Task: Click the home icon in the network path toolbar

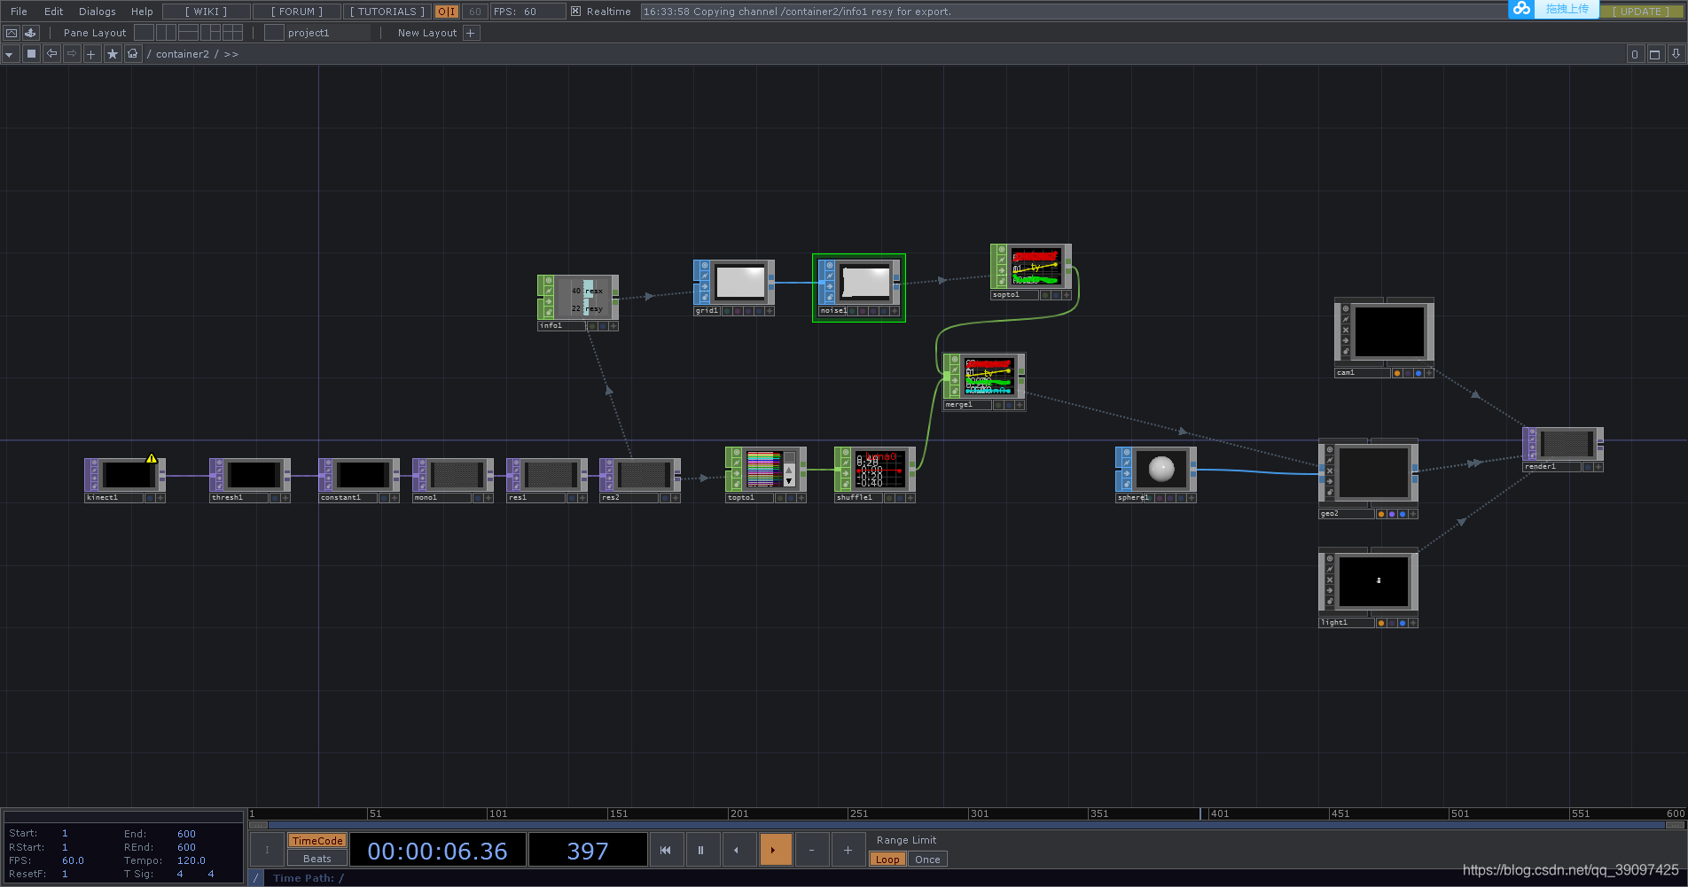Action: click(x=133, y=54)
